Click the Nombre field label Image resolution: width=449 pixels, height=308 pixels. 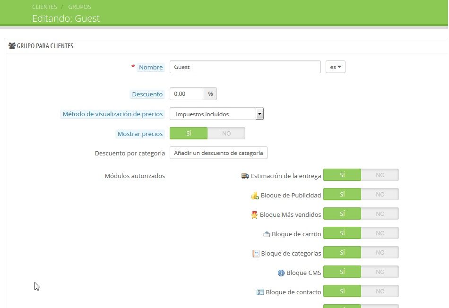tap(151, 67)
